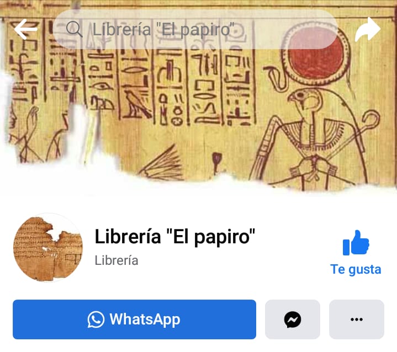
Task: Tap the share arrow icon
Action: [x=368, y=30]
